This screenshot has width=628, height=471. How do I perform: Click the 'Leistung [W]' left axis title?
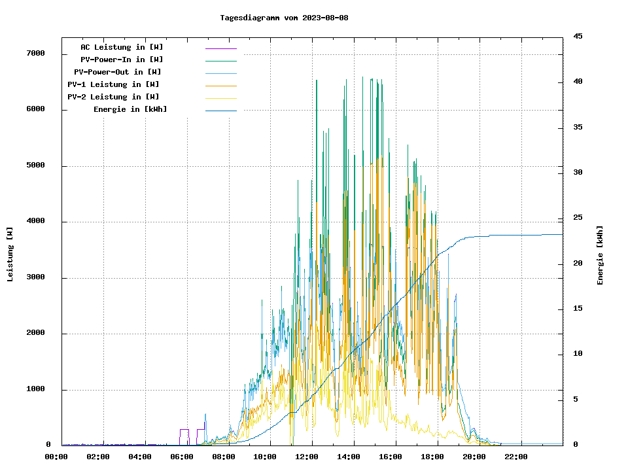10,254
